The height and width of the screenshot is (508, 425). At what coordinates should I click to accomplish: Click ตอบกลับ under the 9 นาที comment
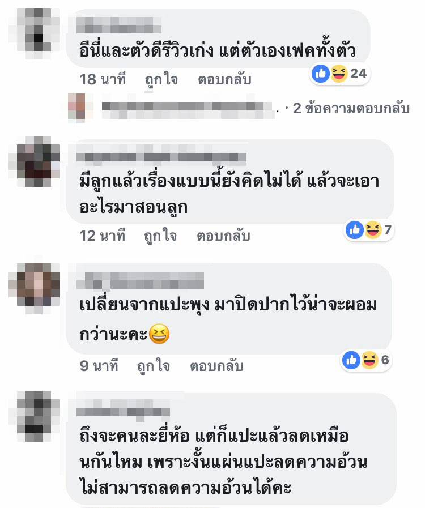click(x=216, y=366)
